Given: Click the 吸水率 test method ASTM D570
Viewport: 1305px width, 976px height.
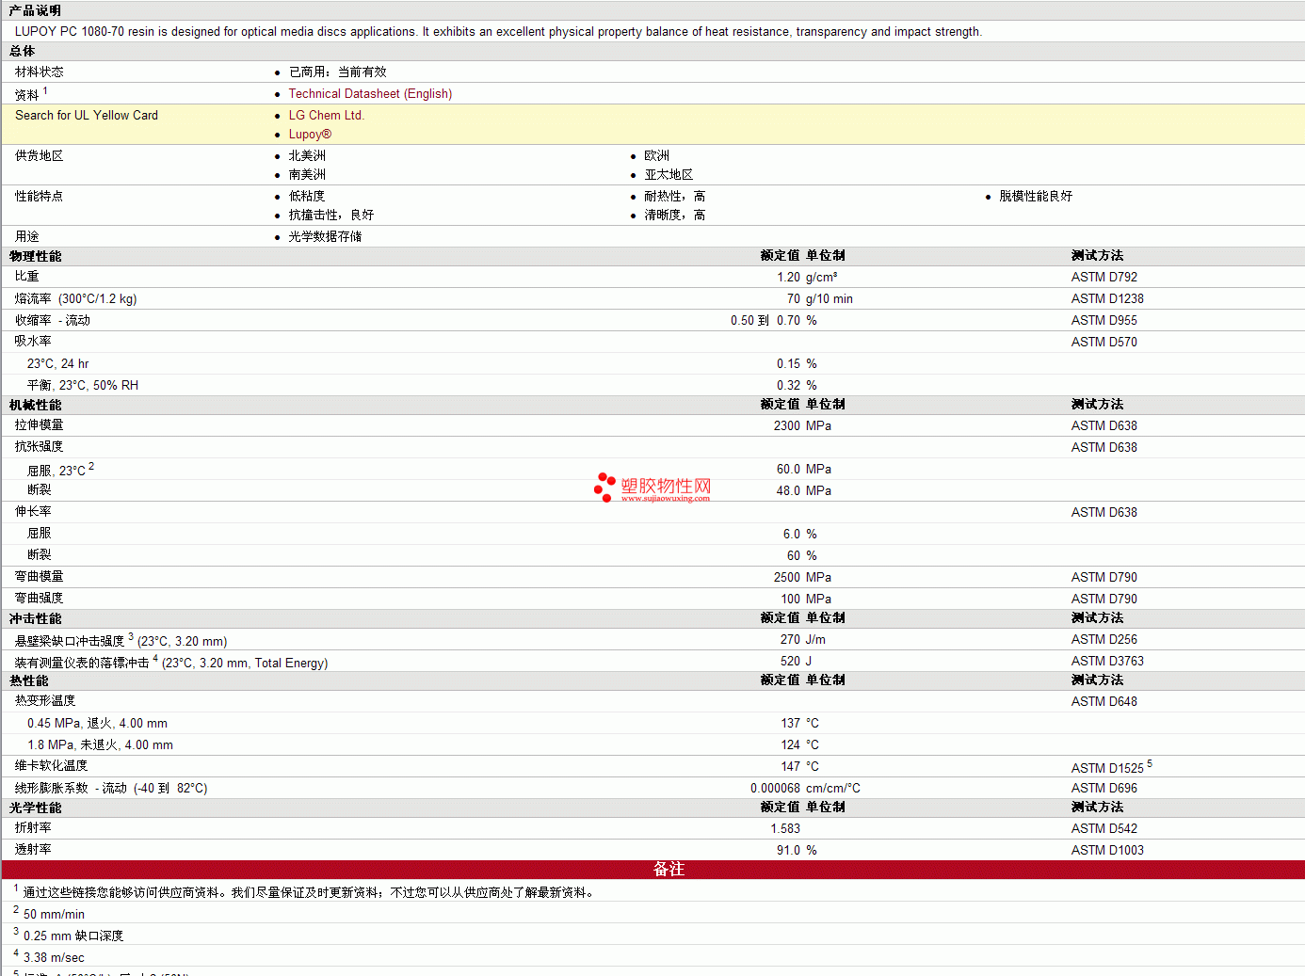Looking at the screenshot, I should pyautogui.click(x=1104, y=343).
